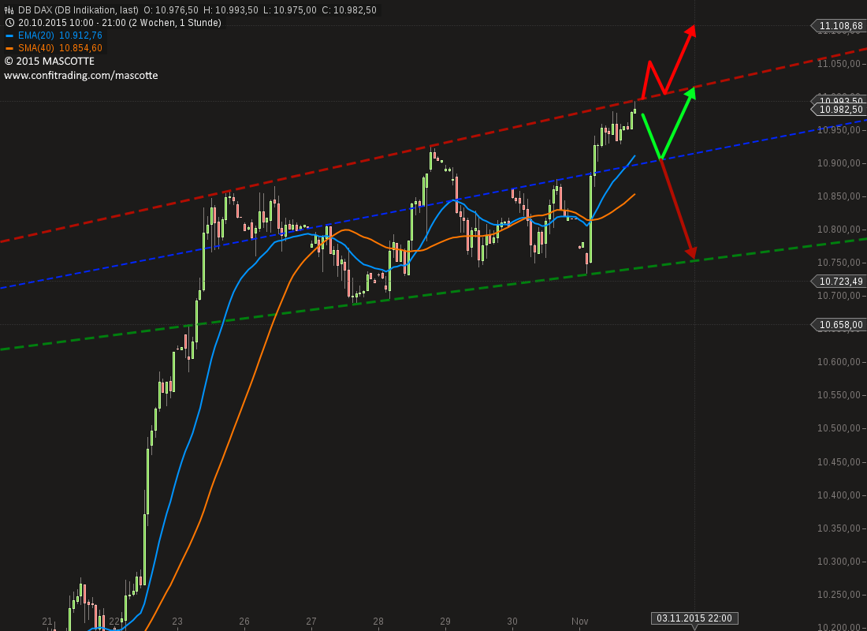The image size is (867, 631).
Task: Click the SMA value 10.854,60
Action: (x=80, y=48)
